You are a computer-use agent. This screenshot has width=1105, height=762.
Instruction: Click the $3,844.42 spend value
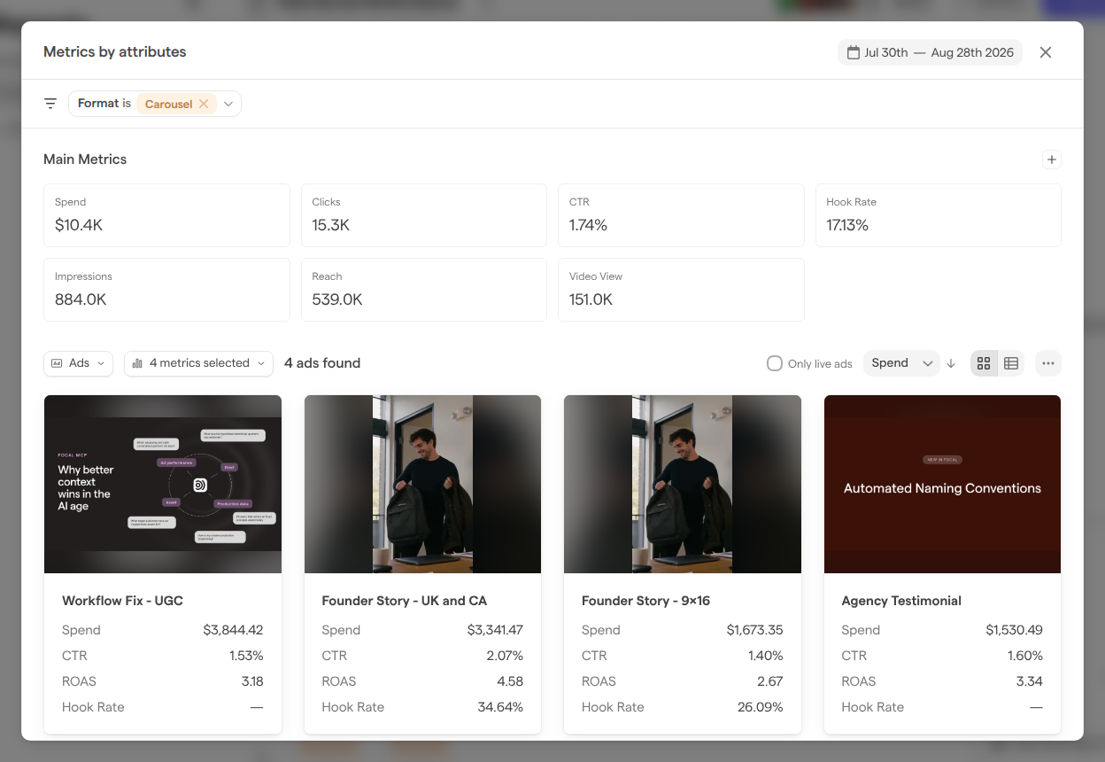[x=233, y=630]
